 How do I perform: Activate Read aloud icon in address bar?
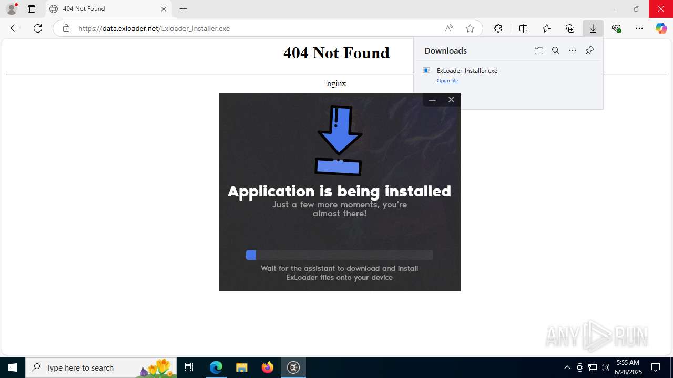coord(449,28)
